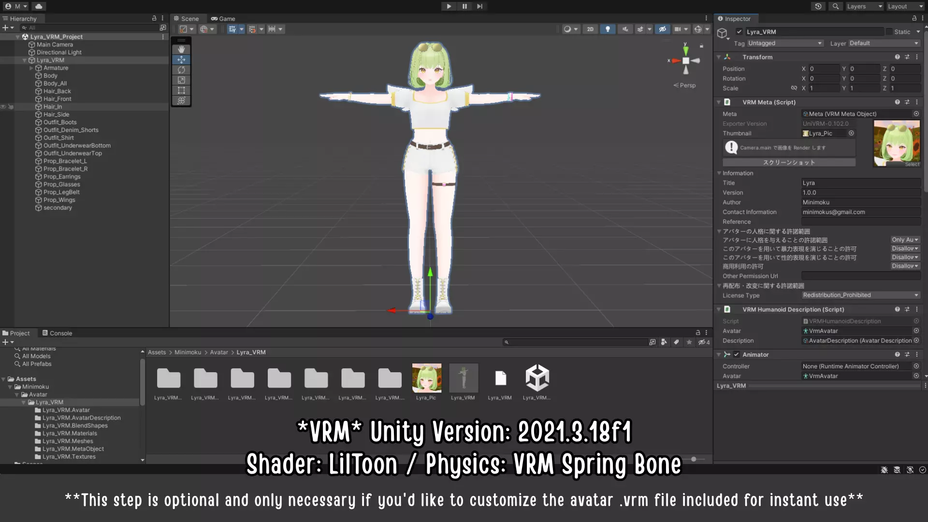This screenshot has width=928, height=522.
Task: Open the Undo History icon
Action: click(x=818, y=6)
